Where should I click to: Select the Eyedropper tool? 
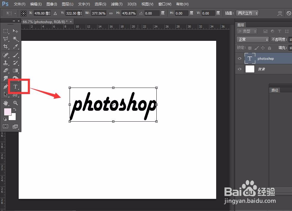(x=15, y=46)
